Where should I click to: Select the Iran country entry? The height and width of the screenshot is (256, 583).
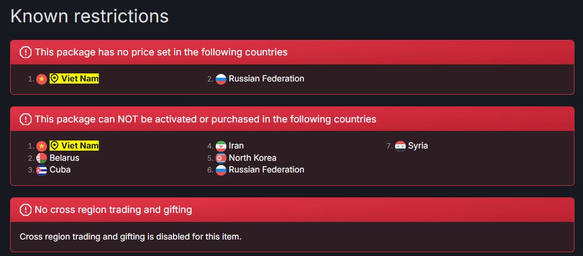click(x=236, y=146)
